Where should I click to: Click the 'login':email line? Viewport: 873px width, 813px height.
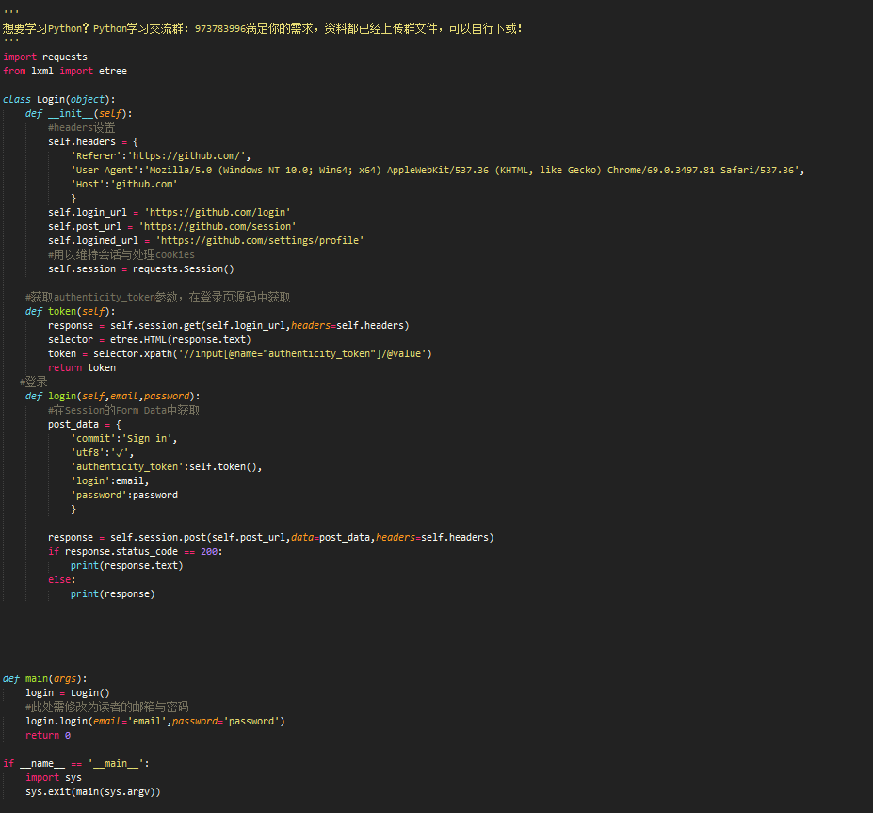109,481
